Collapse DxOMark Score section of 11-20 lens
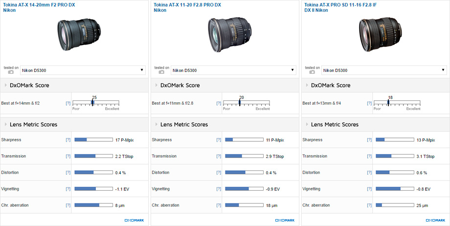 click(x=157, y=85)
